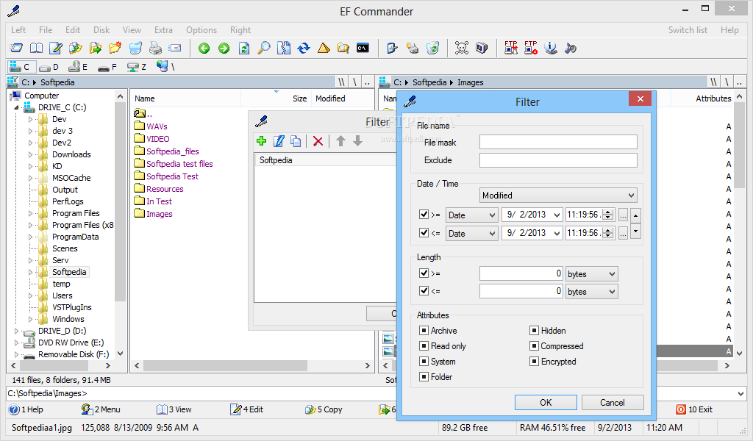This screenshot has height=441, width=753.
Task: Click the File mask input field
Action: pyautogui.click(x=558, y=142)
